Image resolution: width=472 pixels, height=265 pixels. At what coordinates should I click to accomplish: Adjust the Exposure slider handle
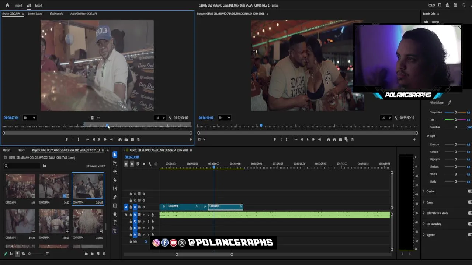click(x=456, y=145)
